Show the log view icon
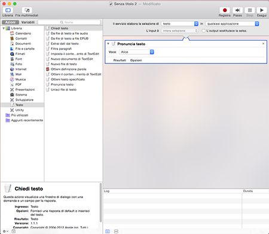 (108, 232)
